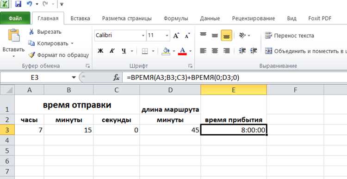Click the fx insert function icon
347x179 pixels.
(117, 78)
